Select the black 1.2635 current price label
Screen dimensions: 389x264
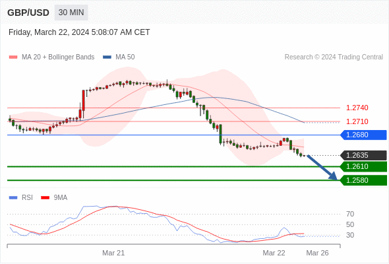[363, 156]
